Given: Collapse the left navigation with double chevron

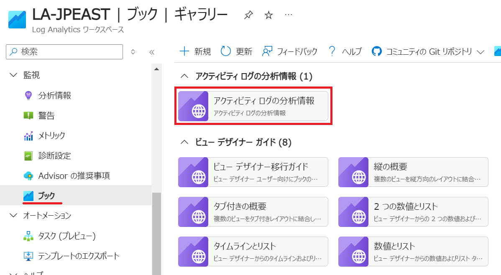Looking at the screenshot, I should click(152, 52).
